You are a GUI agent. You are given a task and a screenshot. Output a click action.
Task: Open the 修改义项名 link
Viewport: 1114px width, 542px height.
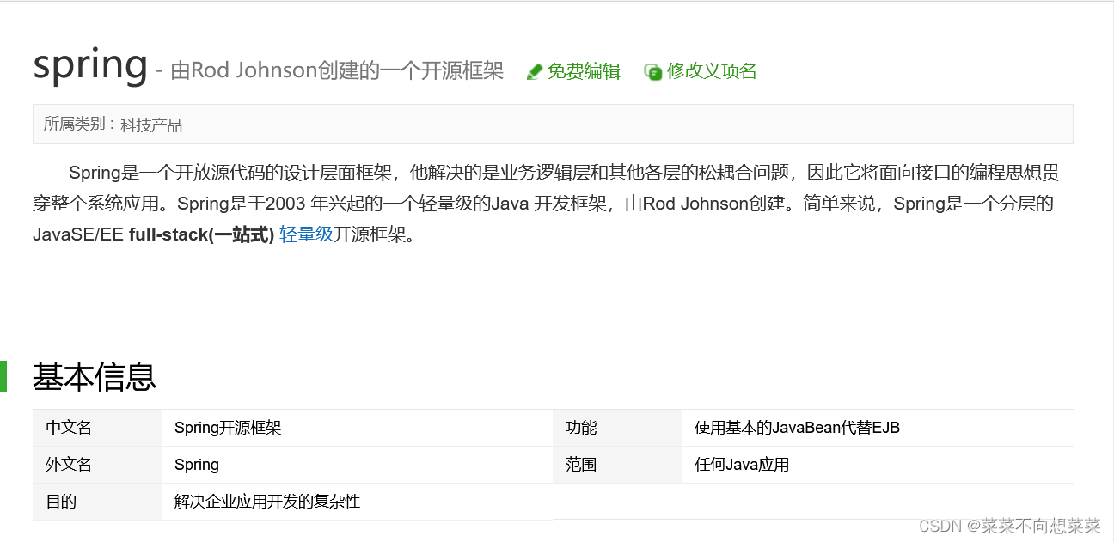click(712, 71)
